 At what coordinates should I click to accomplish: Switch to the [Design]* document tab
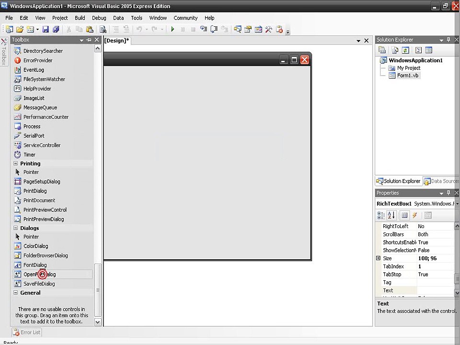click(117, 40)
